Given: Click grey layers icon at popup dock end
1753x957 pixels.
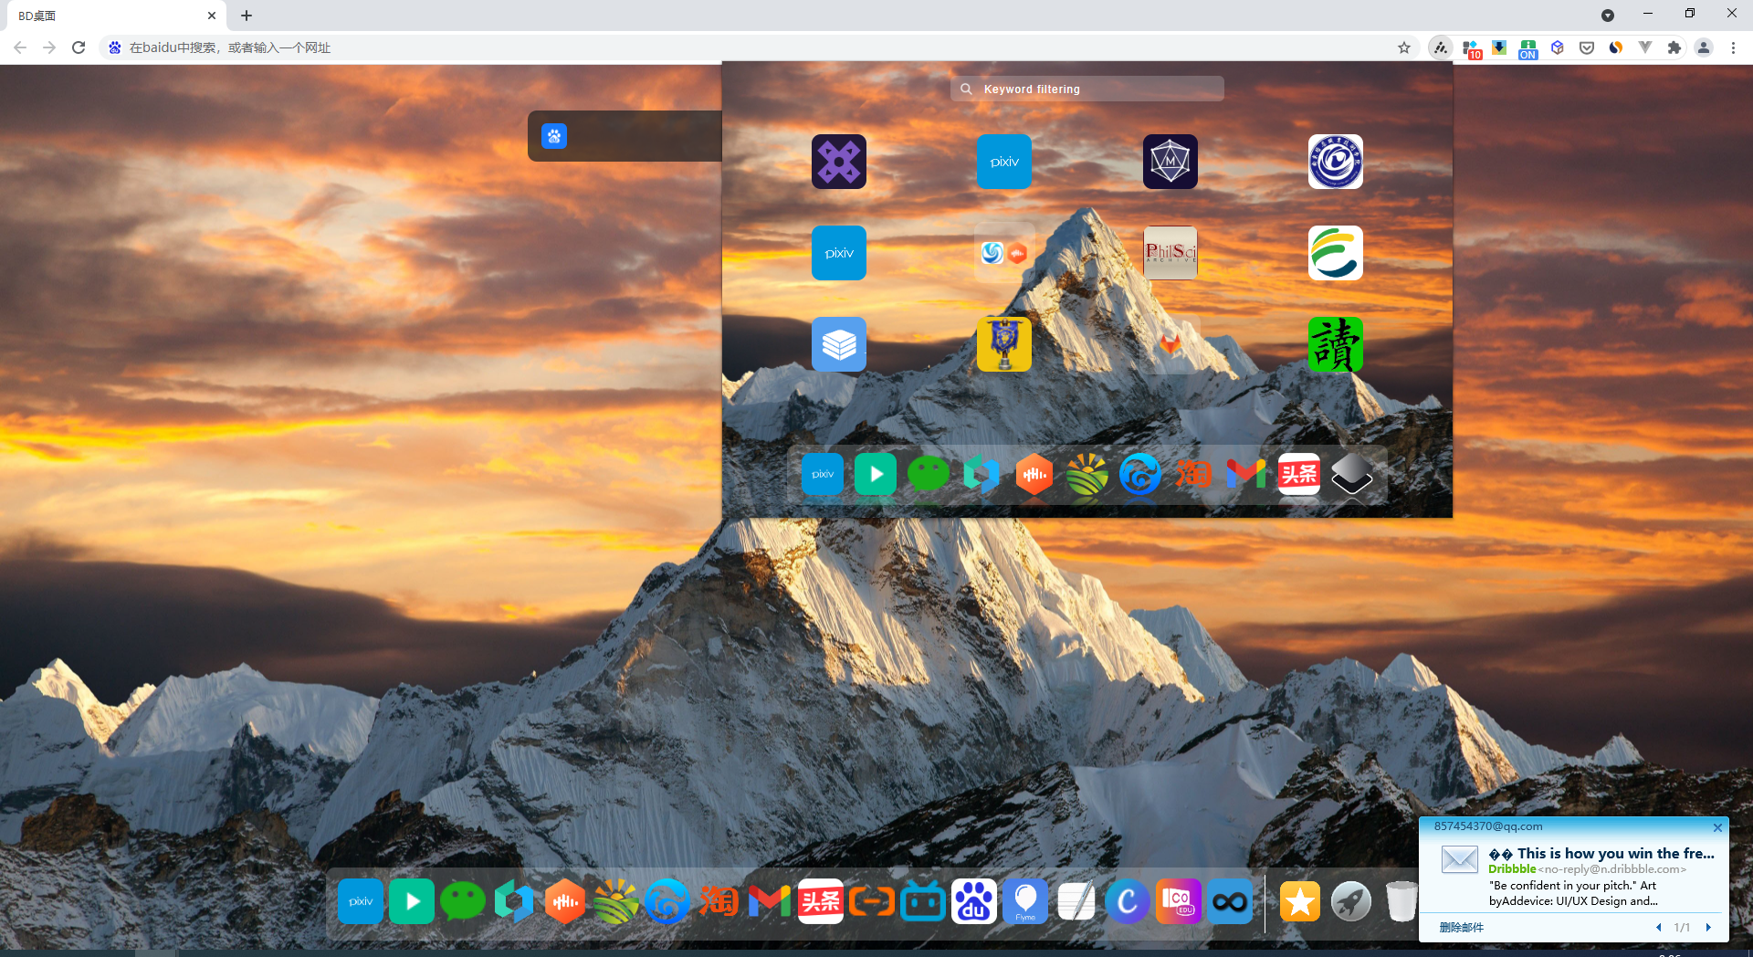Looking at the screenshot, I should pos(1351,474).
